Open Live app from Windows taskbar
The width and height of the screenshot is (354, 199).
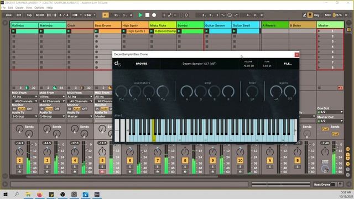coord(97,194)
